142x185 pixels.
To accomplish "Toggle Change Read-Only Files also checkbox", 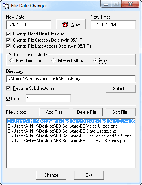I will tap(8, 34).
